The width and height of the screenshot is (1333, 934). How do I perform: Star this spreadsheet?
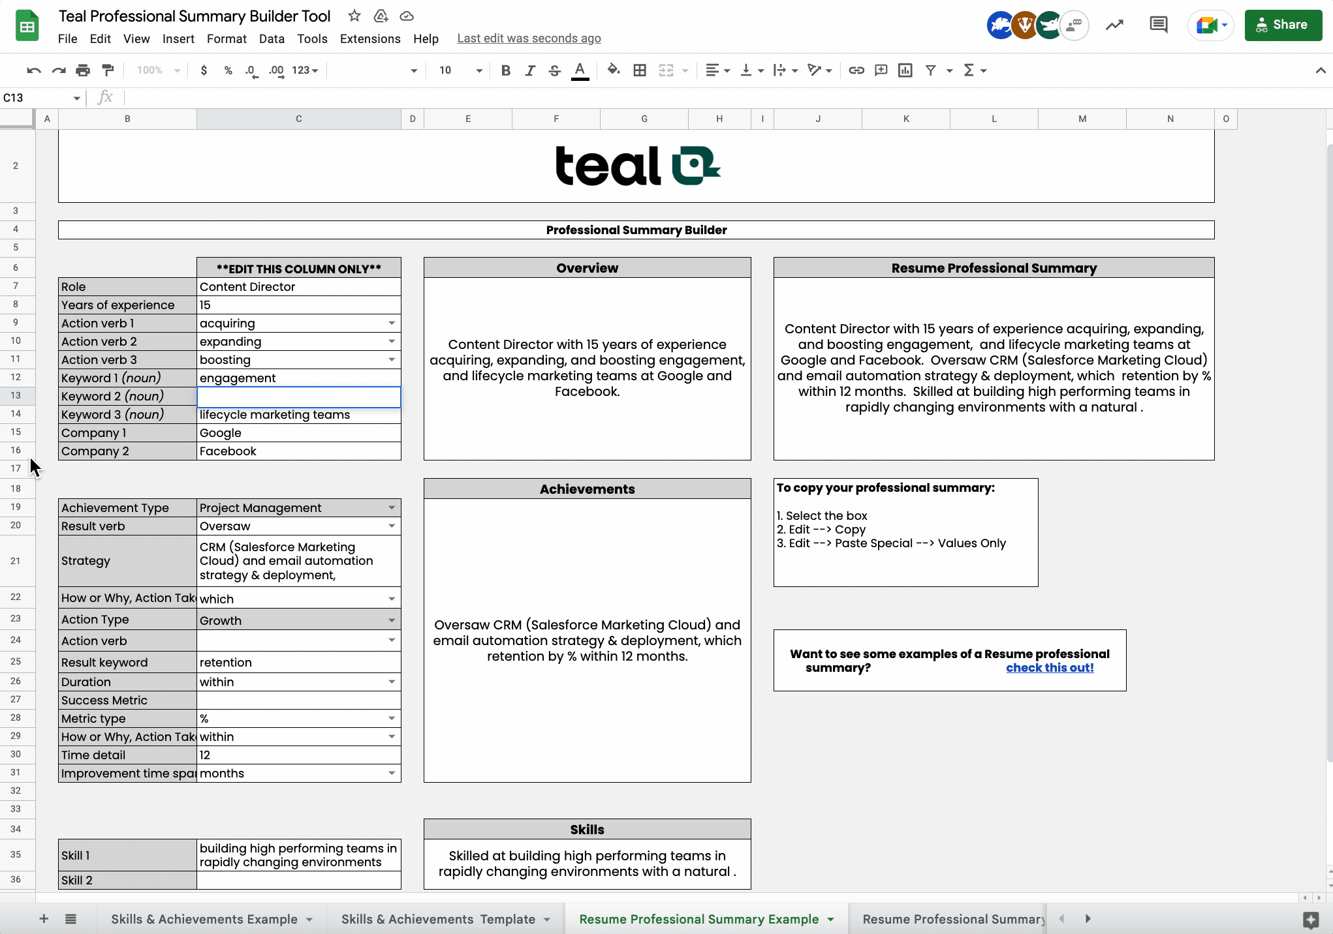[354, 16]
